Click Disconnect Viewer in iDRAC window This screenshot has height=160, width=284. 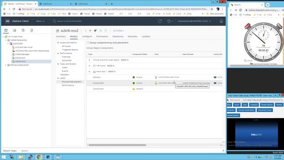tap(264, 110)
